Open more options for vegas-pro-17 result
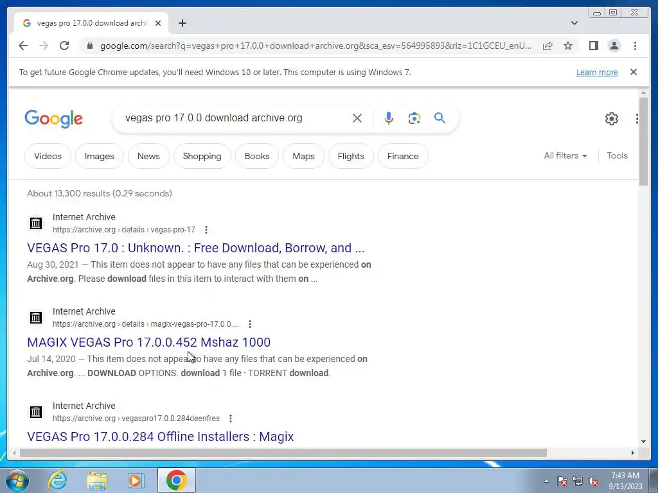Viewport: 658px width, 493px height. point(206,230)
